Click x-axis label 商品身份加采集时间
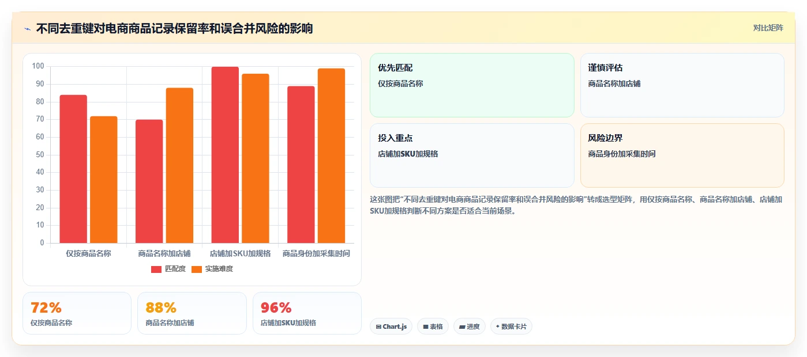The width and height of the screenshot is (807, 357). pos(316,253)
